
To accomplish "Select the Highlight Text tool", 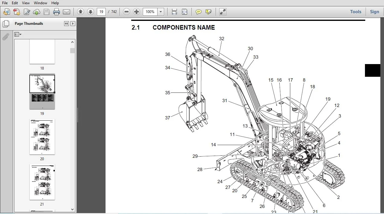I will pos(208,12).
